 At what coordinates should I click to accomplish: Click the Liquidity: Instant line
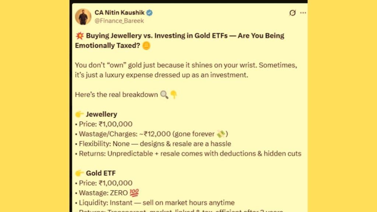[x=155, y=203]
